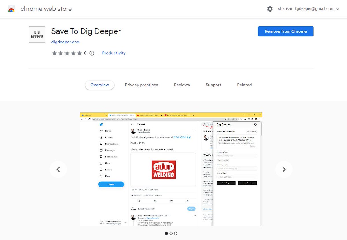This screenshot has height=240, width=347.
Task: Click the Get Tags button
Action: click(x=226, y=183)
